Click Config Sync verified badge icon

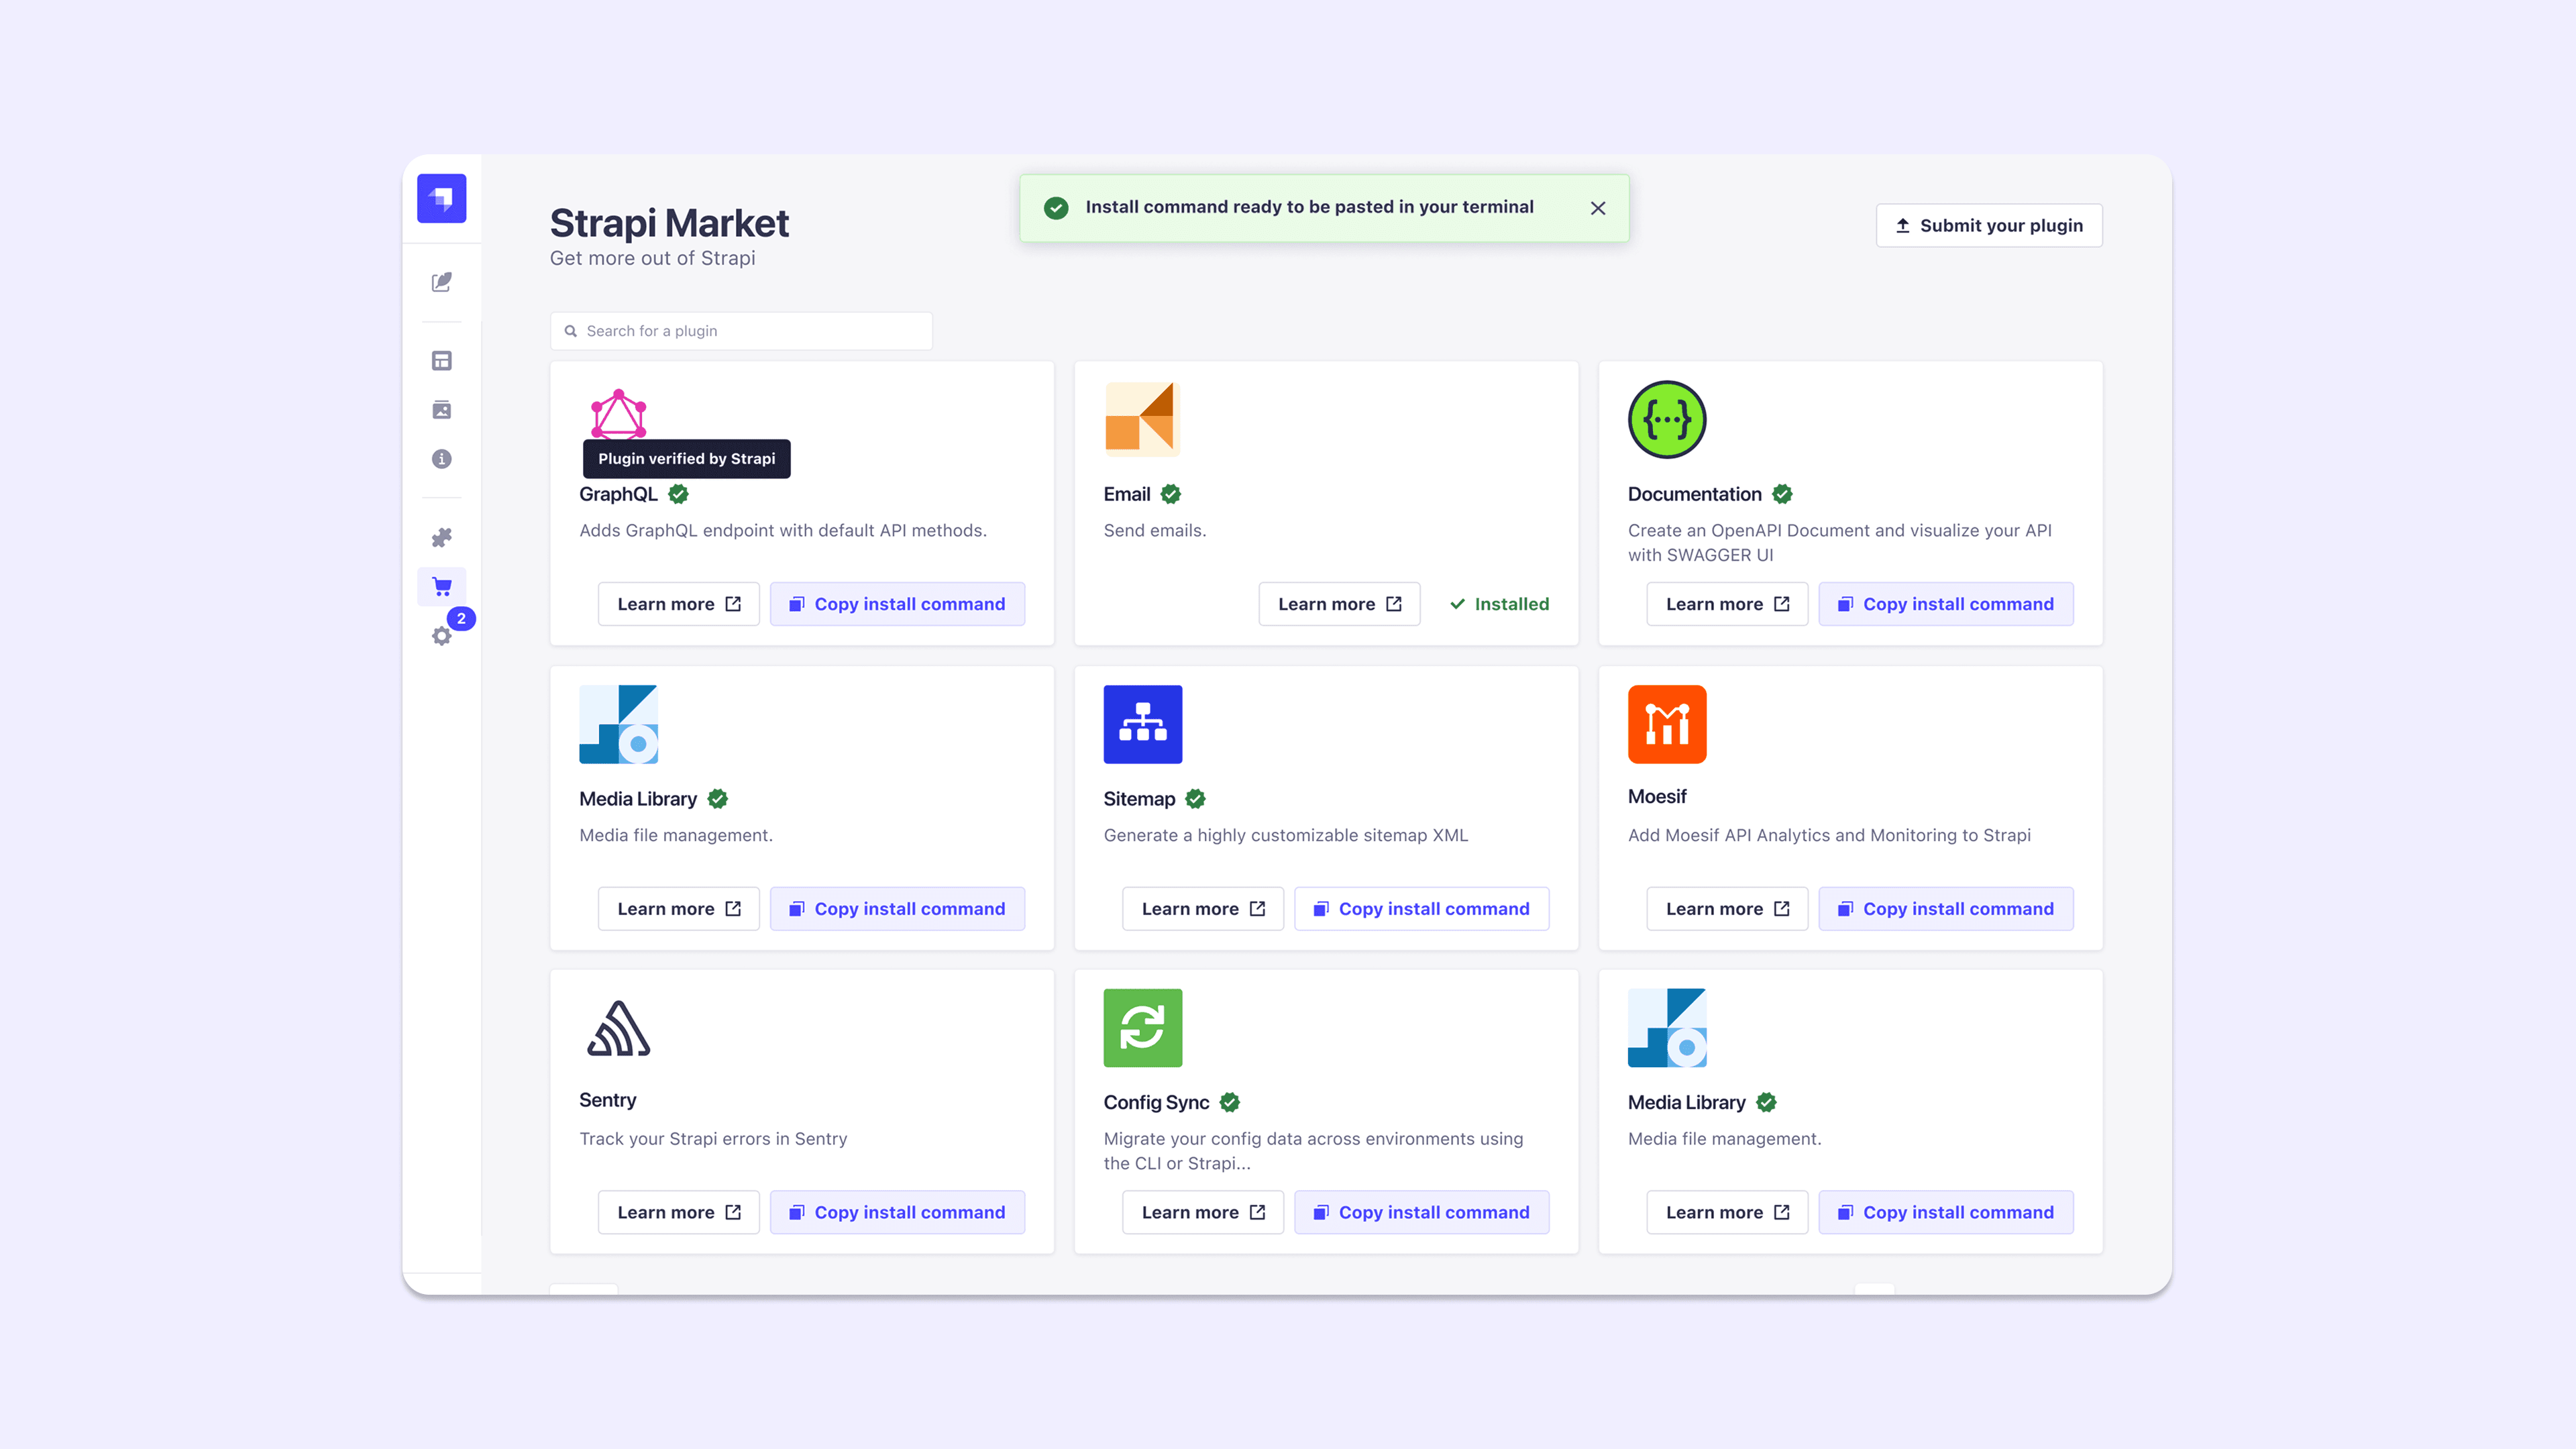[1229, 1102]
